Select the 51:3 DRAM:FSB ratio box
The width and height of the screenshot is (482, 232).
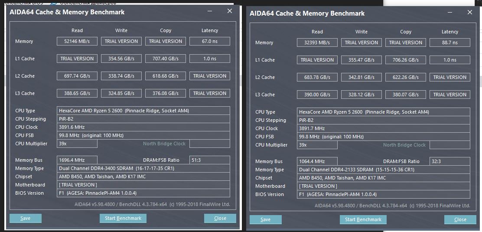[x=209, y=160]
